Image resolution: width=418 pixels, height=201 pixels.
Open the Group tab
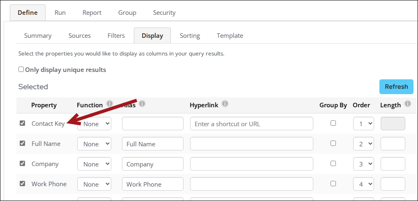click(127, 13)
